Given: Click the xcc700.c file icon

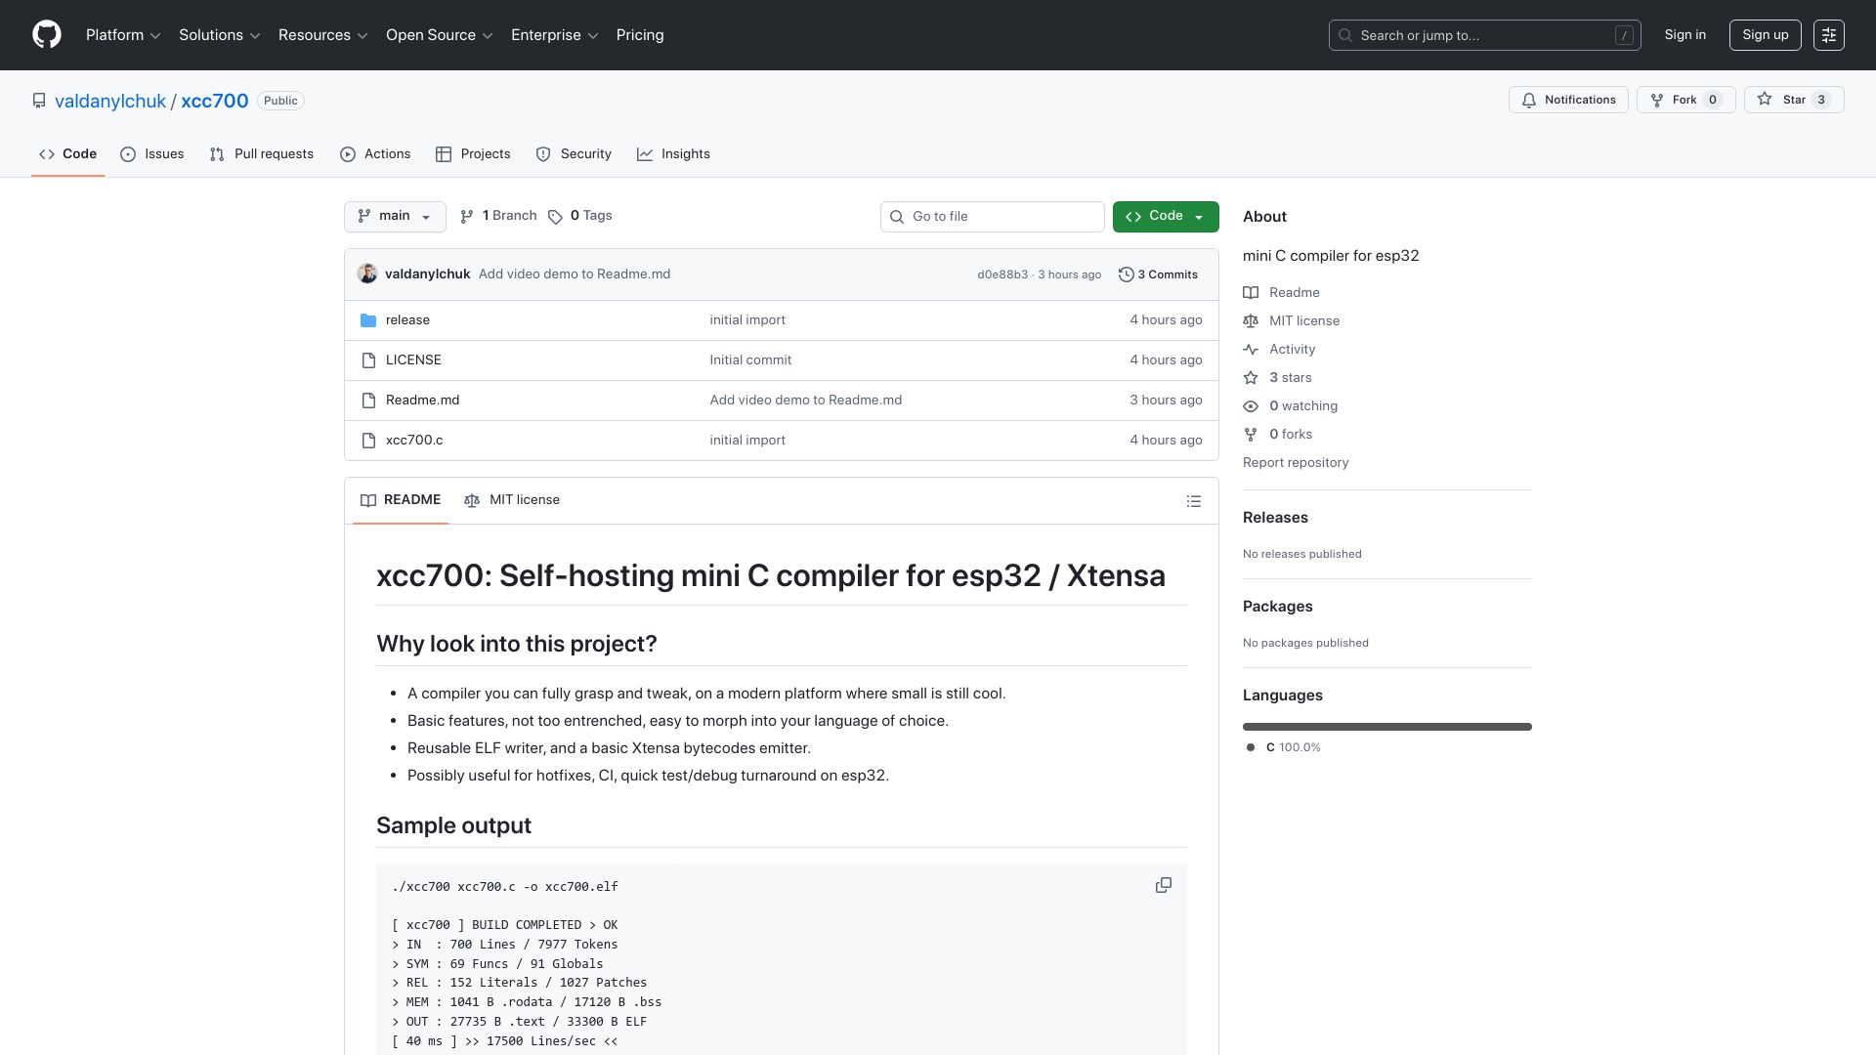Looking at the screenshot, I should coord(368,441).
